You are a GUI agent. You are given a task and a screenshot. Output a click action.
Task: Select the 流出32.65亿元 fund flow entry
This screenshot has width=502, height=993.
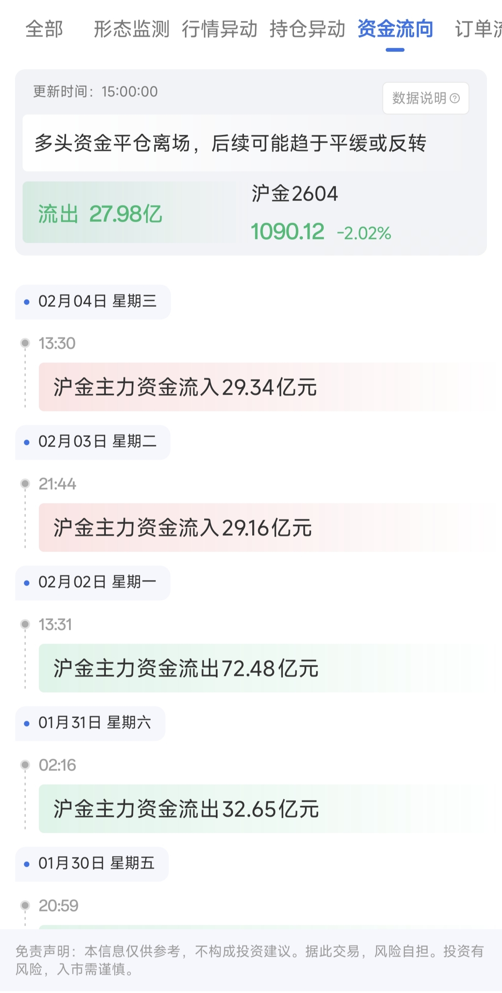pyautogui.click(x=186, y=809)
